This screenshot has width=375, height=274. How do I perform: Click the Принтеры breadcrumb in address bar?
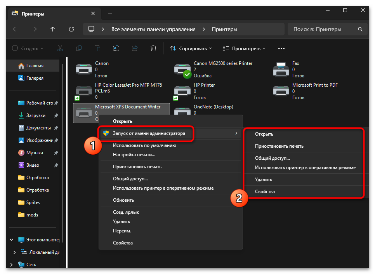(224, 29)
